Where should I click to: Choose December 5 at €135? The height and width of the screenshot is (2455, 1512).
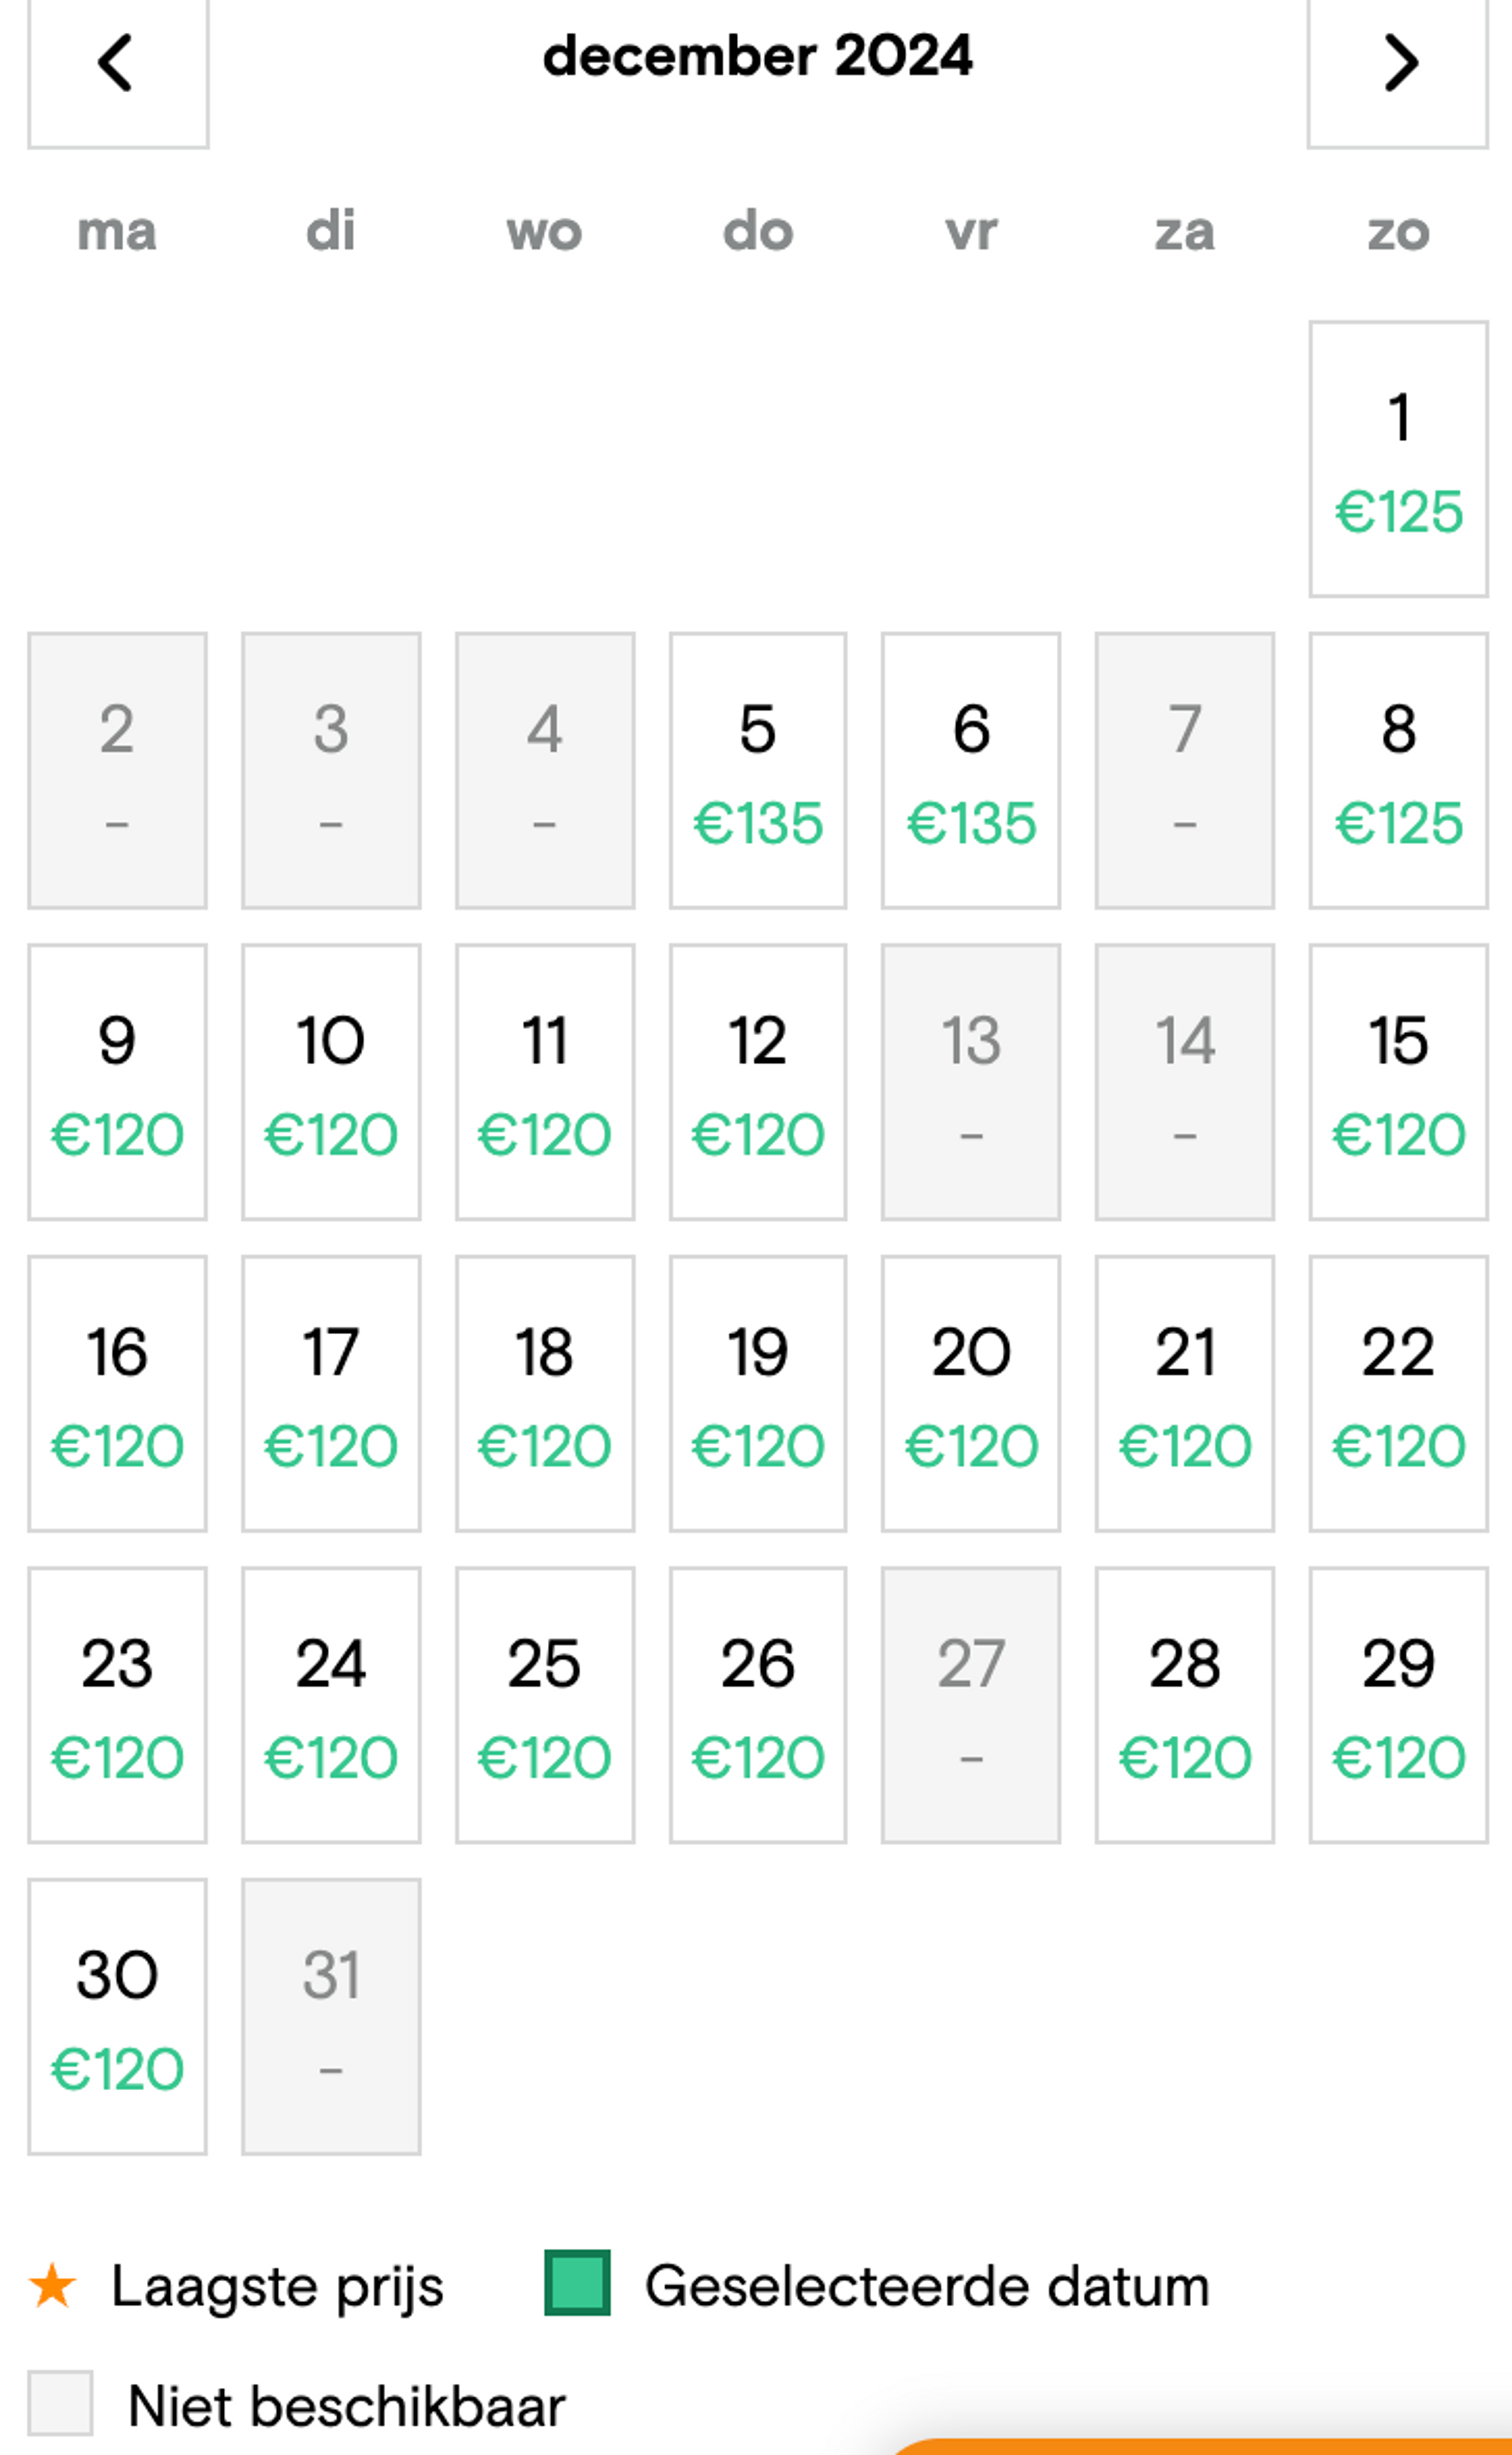point(758,770)
